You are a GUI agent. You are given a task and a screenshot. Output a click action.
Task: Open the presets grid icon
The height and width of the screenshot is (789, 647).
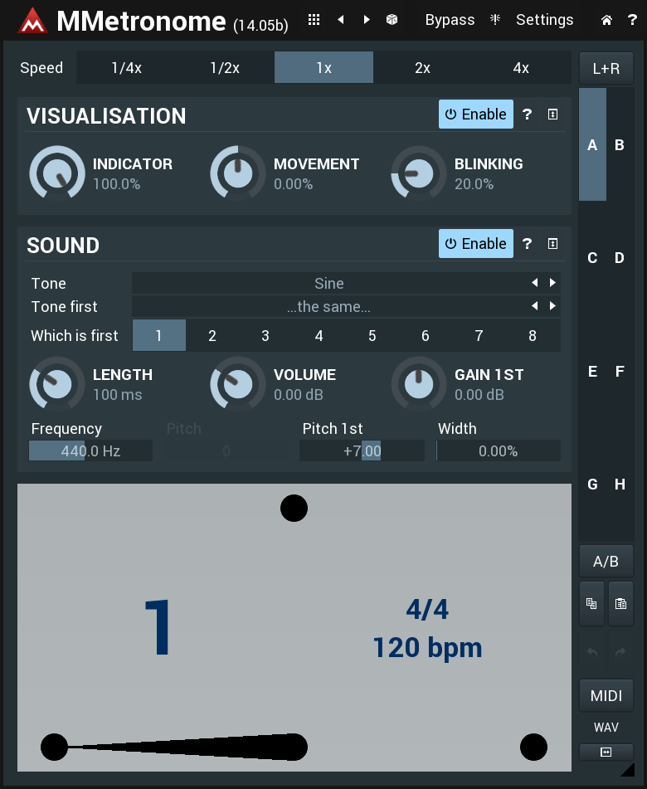pyautogui.click(x=314, y=20)
